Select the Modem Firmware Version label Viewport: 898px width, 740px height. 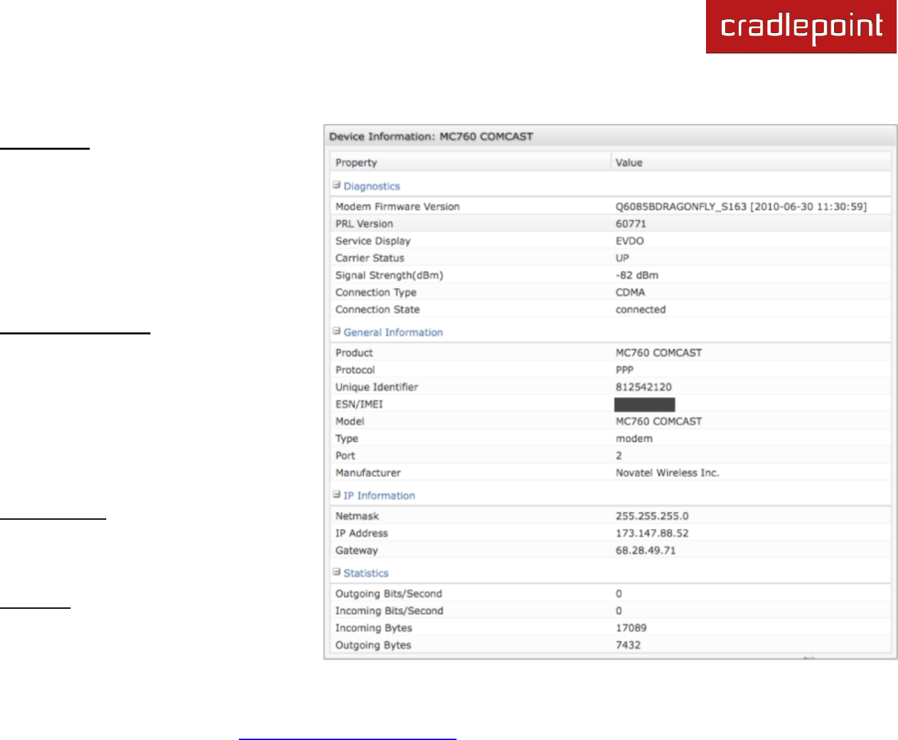click(x=397, y=206)
